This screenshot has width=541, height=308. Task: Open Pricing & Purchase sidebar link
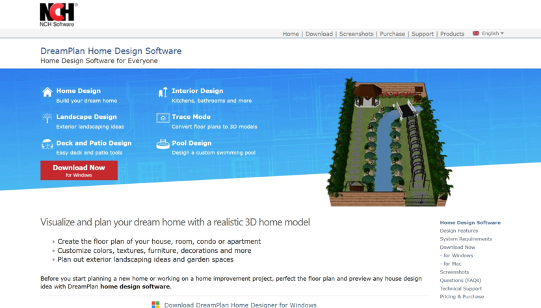click(x=462, y=296)
